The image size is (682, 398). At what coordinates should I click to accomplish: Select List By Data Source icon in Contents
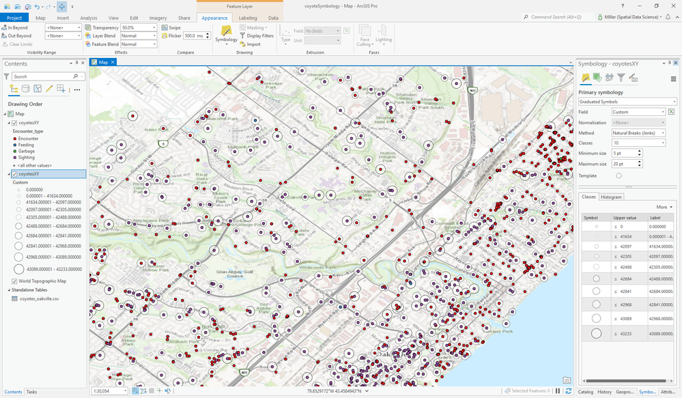pyautogui.click(x=25, y=89)
